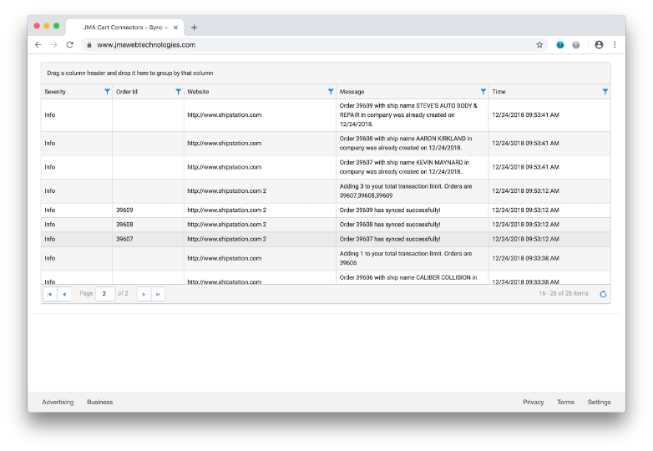Image resolution: width=653 pixels, height=451 pixels.
Task: Close the JMA Cart Connectors tab
Action: [x=175, y=28]
